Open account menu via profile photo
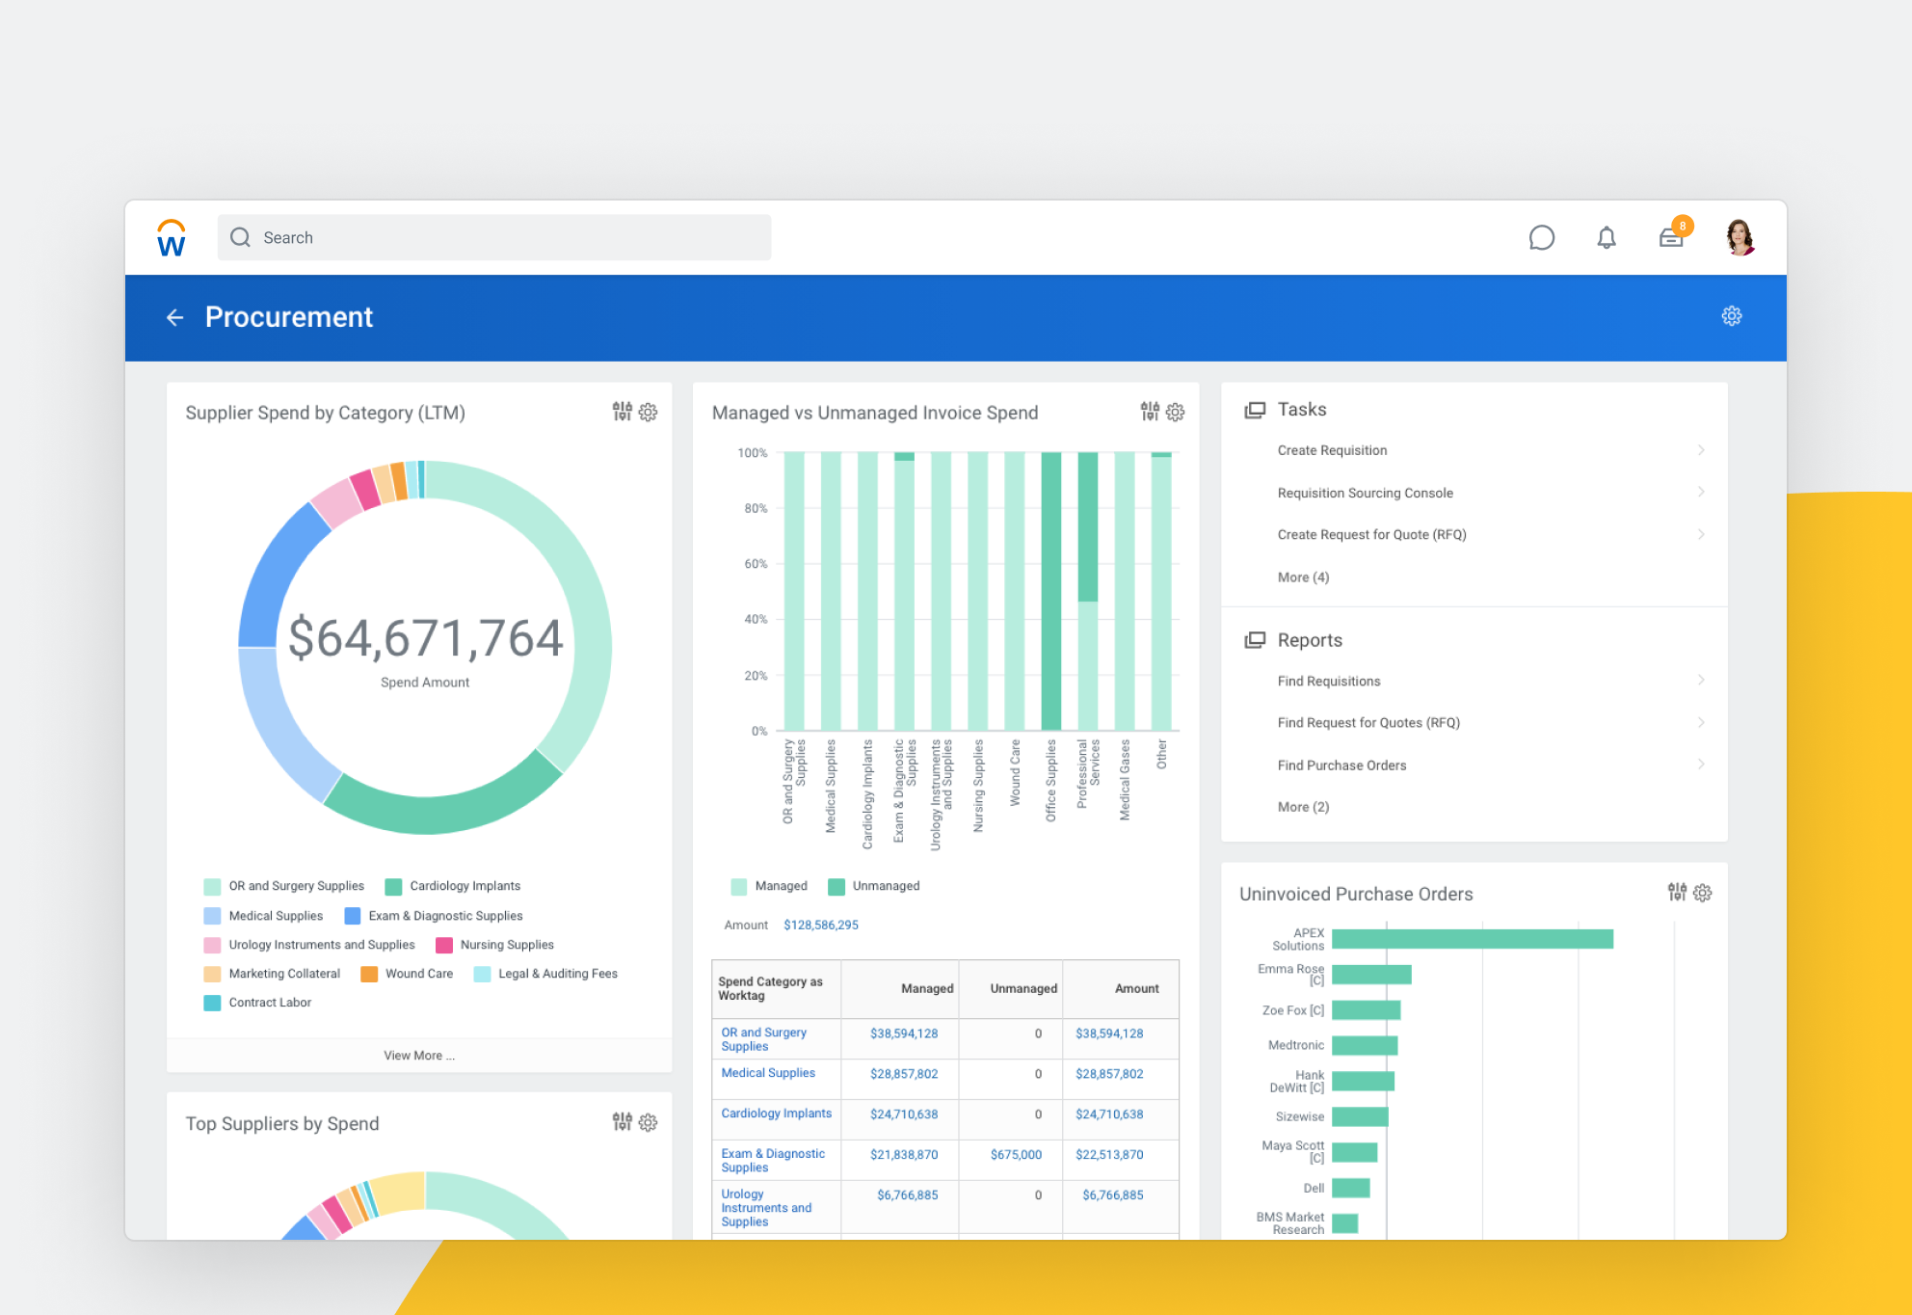This screenshot has width=1912, height=1315. point(1739,237)
